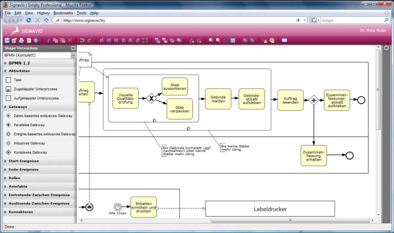Open the Bookmarks menu
394x233 pixels.
(63, 13)
